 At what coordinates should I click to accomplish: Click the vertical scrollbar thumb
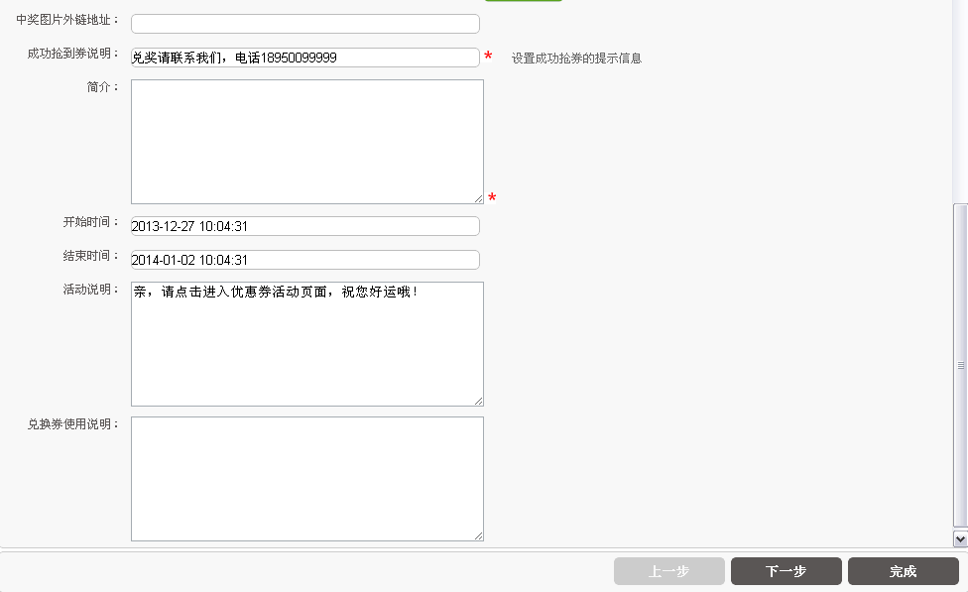click(x=960, y=365)
